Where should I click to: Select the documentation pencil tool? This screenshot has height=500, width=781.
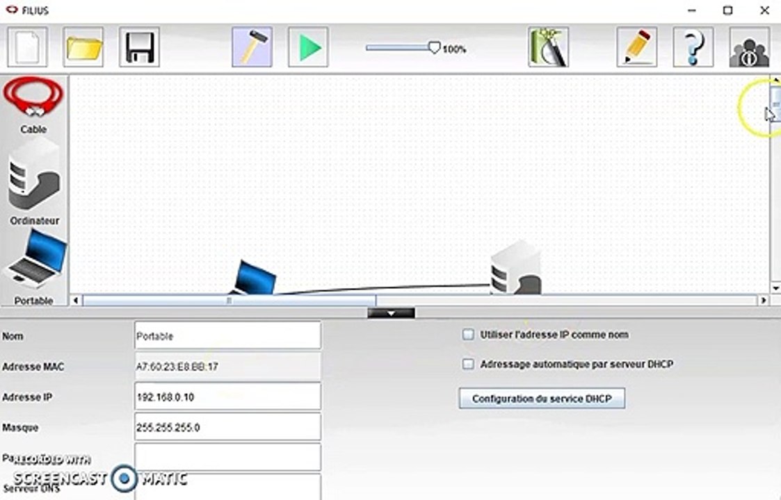point(637,47)
